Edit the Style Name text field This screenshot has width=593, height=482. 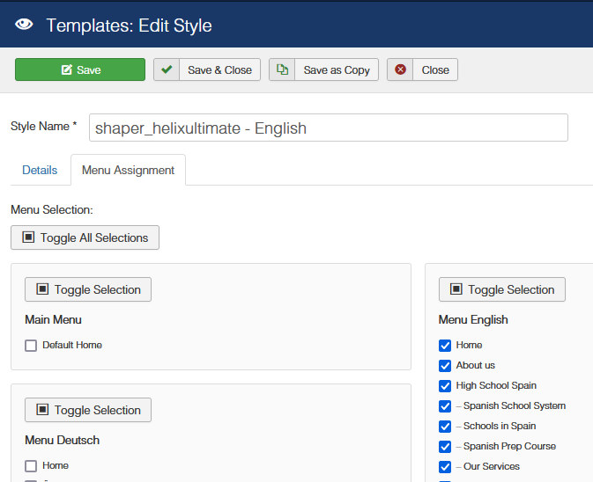328,128
